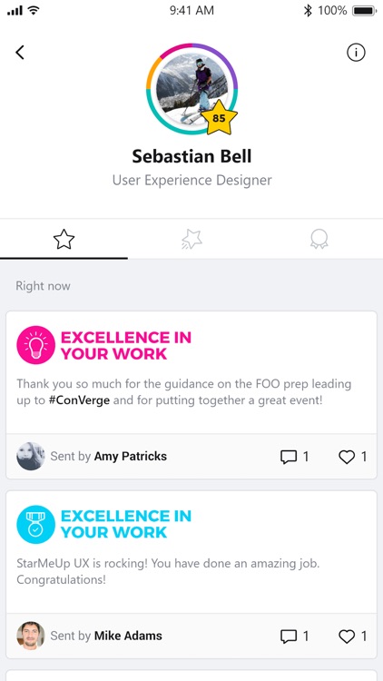Image resolution: width=383 pixels, height=681 pixels.
Task: Tap Mike Adams' avatar thumbnail
Action: [x=31, y=636]
